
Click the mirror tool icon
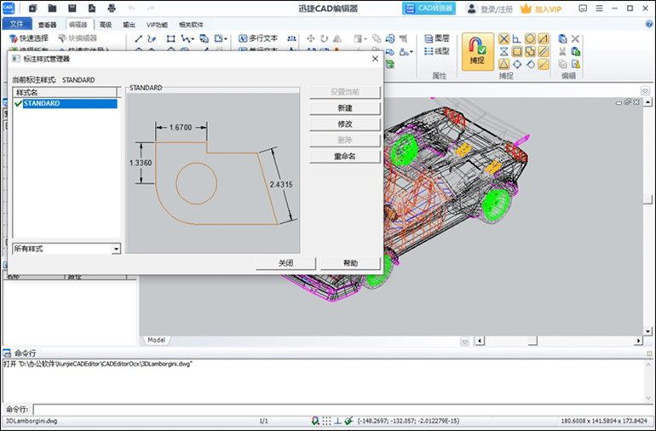pyautogui.click(x=337, y=39)
